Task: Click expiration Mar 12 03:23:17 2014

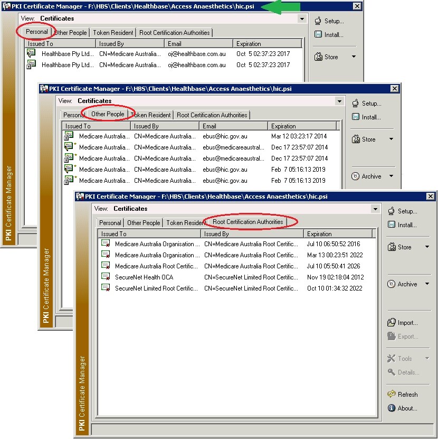Action: tap(299, 136)
